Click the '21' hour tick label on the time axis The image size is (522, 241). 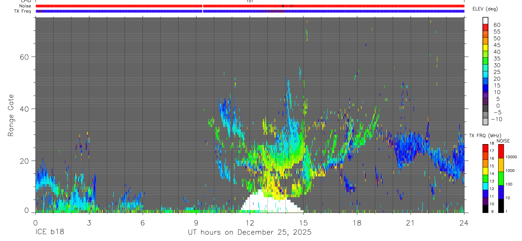pyautogui.click(x=410, y=222)
